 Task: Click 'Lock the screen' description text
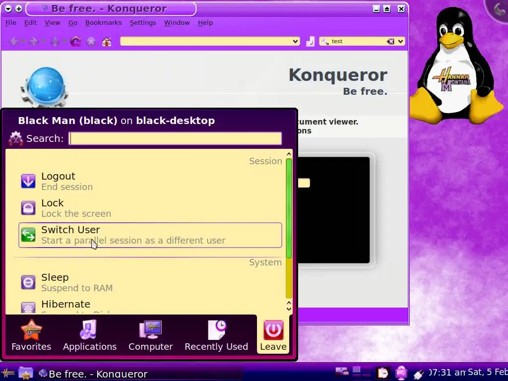pyautogui.click(x=76, y=214)
